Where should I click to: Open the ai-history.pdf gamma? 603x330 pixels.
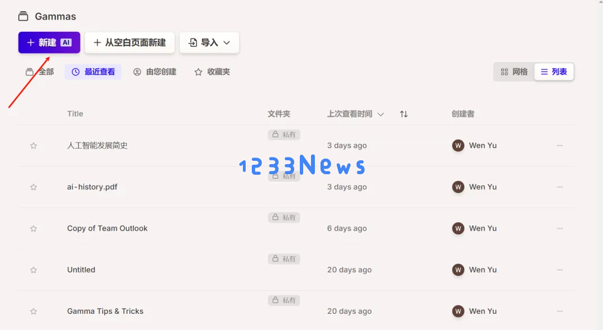coord(92,187)
